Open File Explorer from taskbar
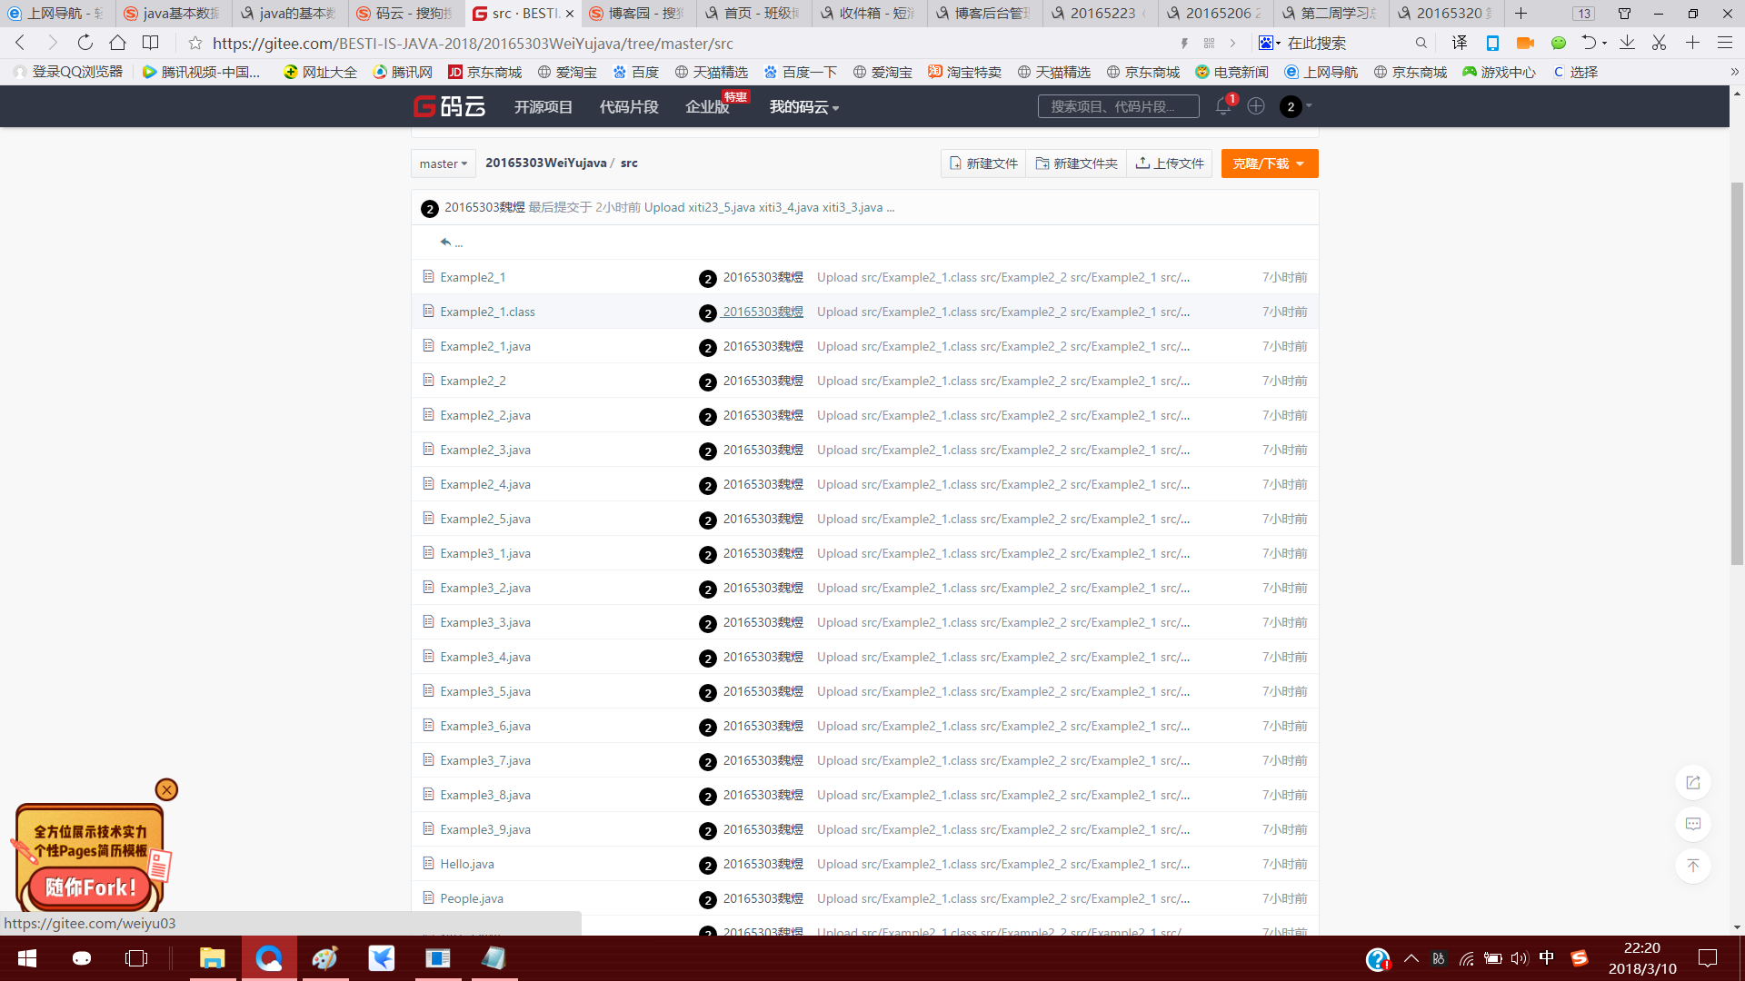1745x981 pixels. click(x=212, y=958)
